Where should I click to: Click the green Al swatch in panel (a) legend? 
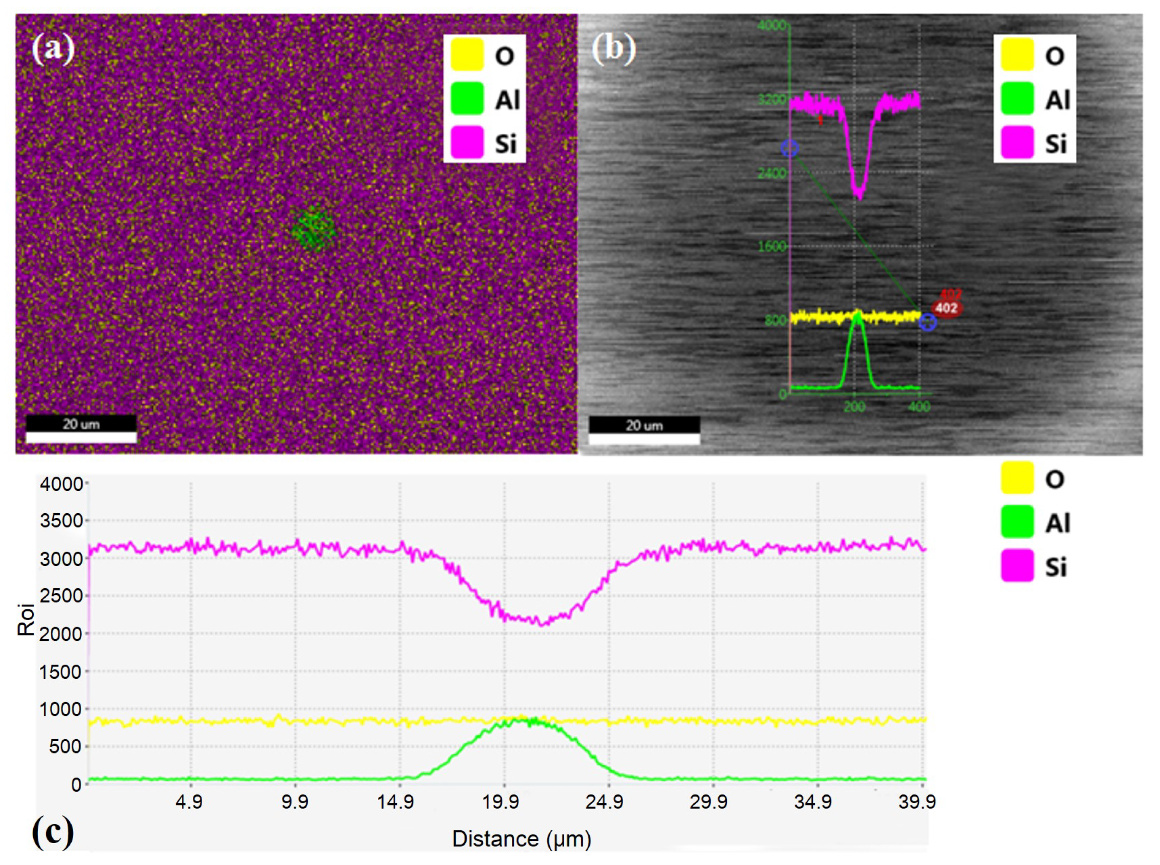coord(467,98)
